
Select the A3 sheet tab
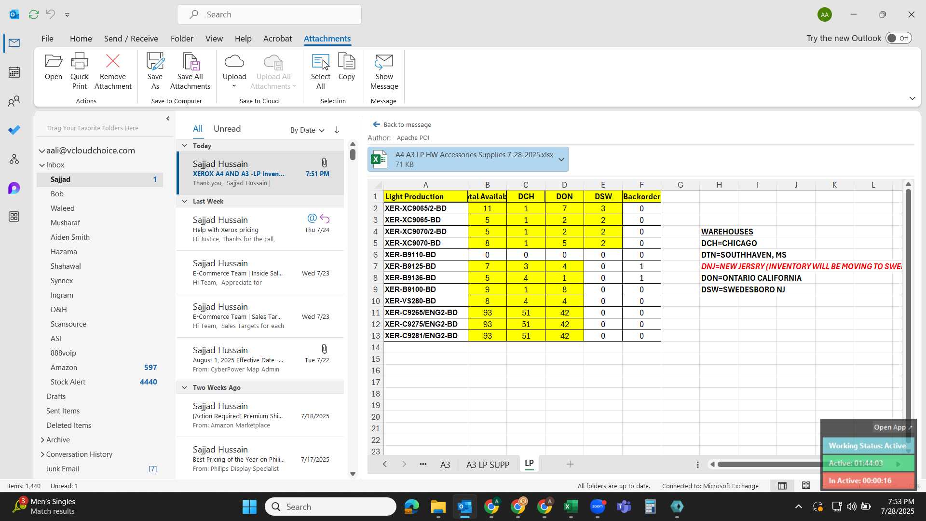pos(445,465)
